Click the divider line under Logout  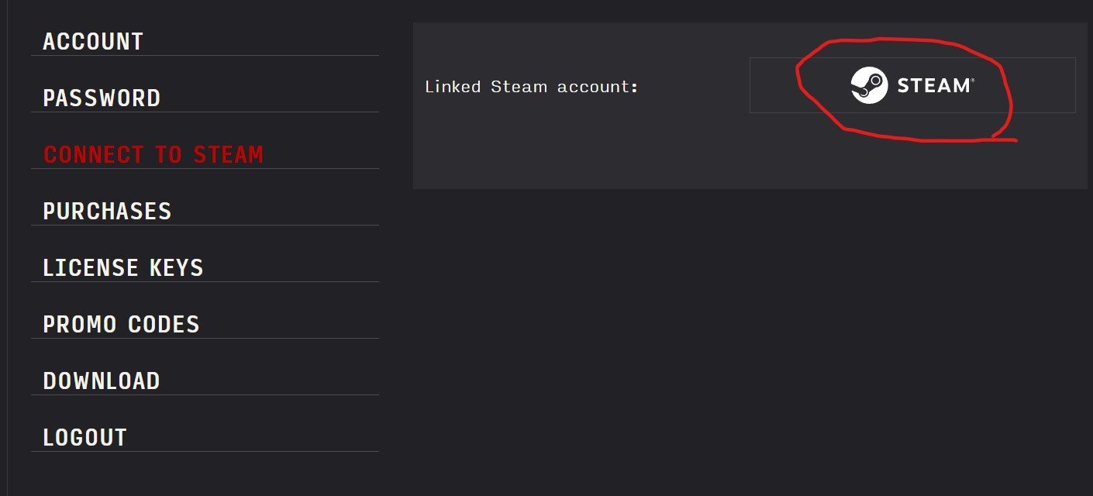[205, 451]
